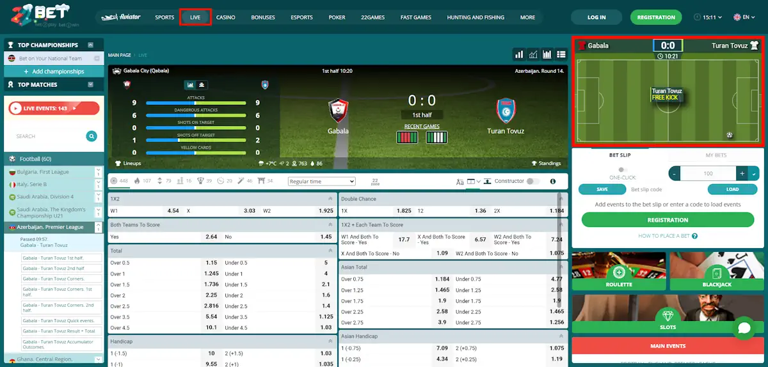
Task: Click the header Registration button
Action: click(x=656, y=17)
